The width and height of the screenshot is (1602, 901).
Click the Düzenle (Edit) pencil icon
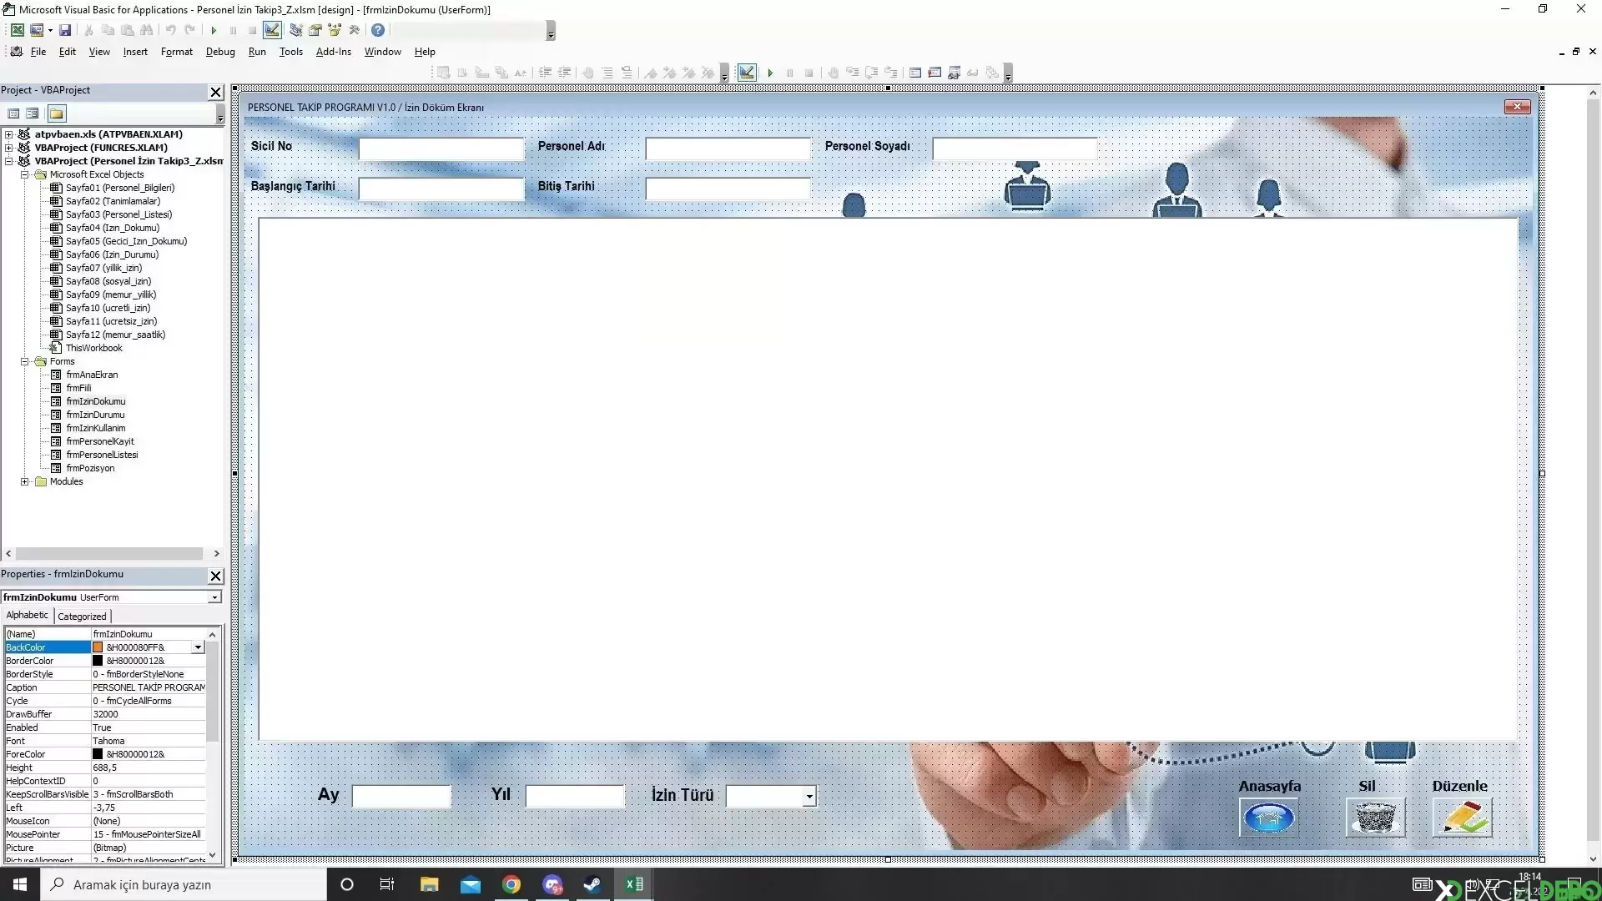click(x=1461, y=816)
